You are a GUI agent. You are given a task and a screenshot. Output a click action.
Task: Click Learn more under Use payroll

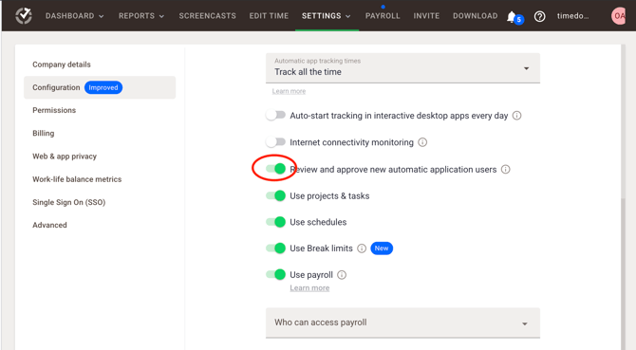click(309, 288)
